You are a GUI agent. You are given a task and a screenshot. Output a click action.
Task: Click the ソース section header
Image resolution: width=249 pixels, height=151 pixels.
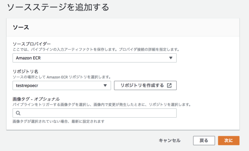coord(21,28)
